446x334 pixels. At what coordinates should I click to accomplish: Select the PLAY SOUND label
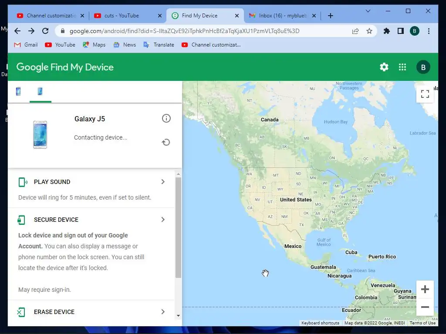point(52,182)
